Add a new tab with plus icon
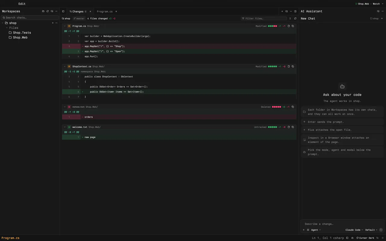The width and height of the screenshot is (386, 241). pos(282,11)
